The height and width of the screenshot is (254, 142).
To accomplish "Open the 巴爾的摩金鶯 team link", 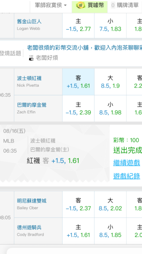I will (32, 105).
